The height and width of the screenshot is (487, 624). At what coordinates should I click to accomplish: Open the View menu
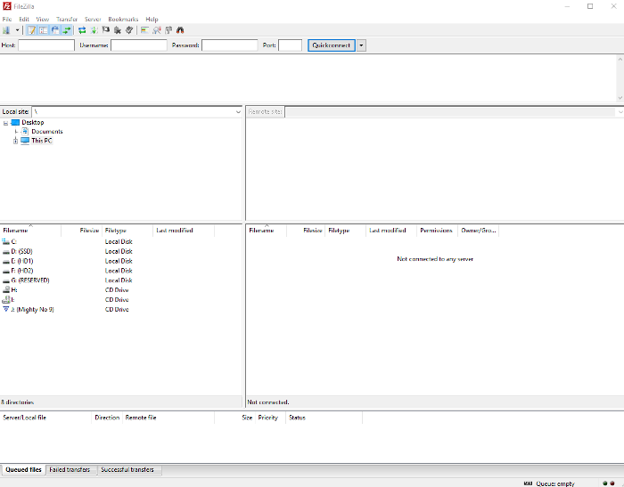(x=42, y=19)
